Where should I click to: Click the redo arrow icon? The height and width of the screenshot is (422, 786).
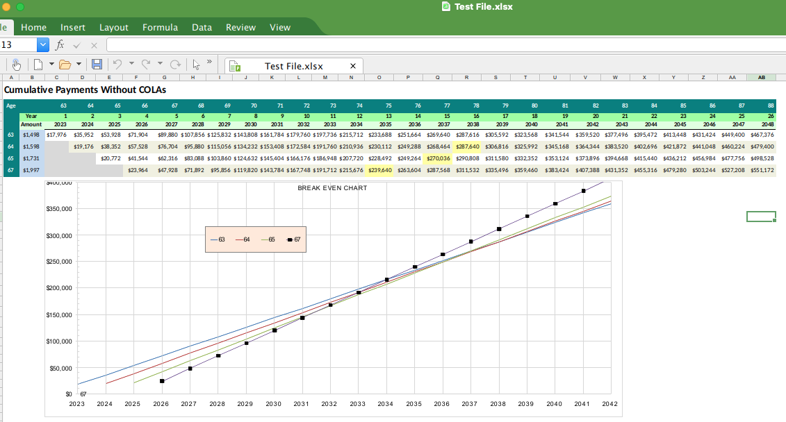point(146,65)
